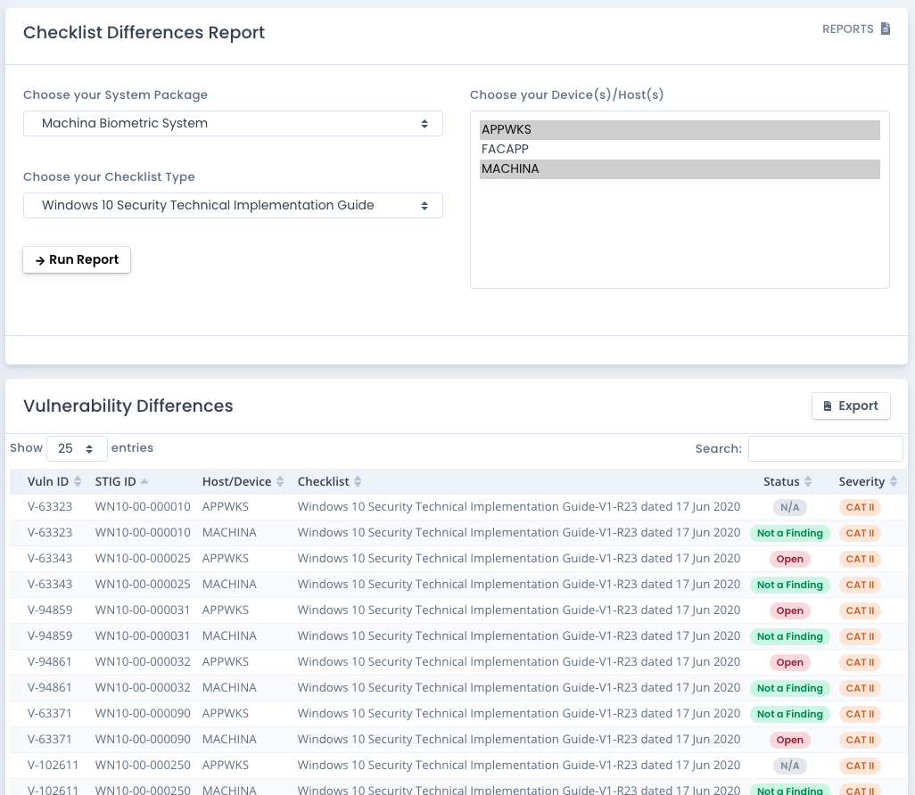Image resolution: width=915 pixels, height=795 pixels.
Task: Click the arrow icon on Run Report
Action: coord(40,260)
